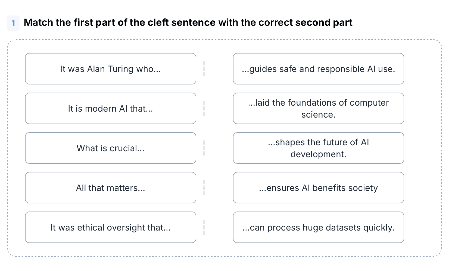Click the drag handle beside "All that matters..."
The image size is (449, 271).
pos(204,188)
